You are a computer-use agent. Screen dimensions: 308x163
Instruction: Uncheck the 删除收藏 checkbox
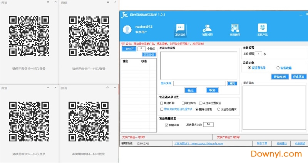166,125
